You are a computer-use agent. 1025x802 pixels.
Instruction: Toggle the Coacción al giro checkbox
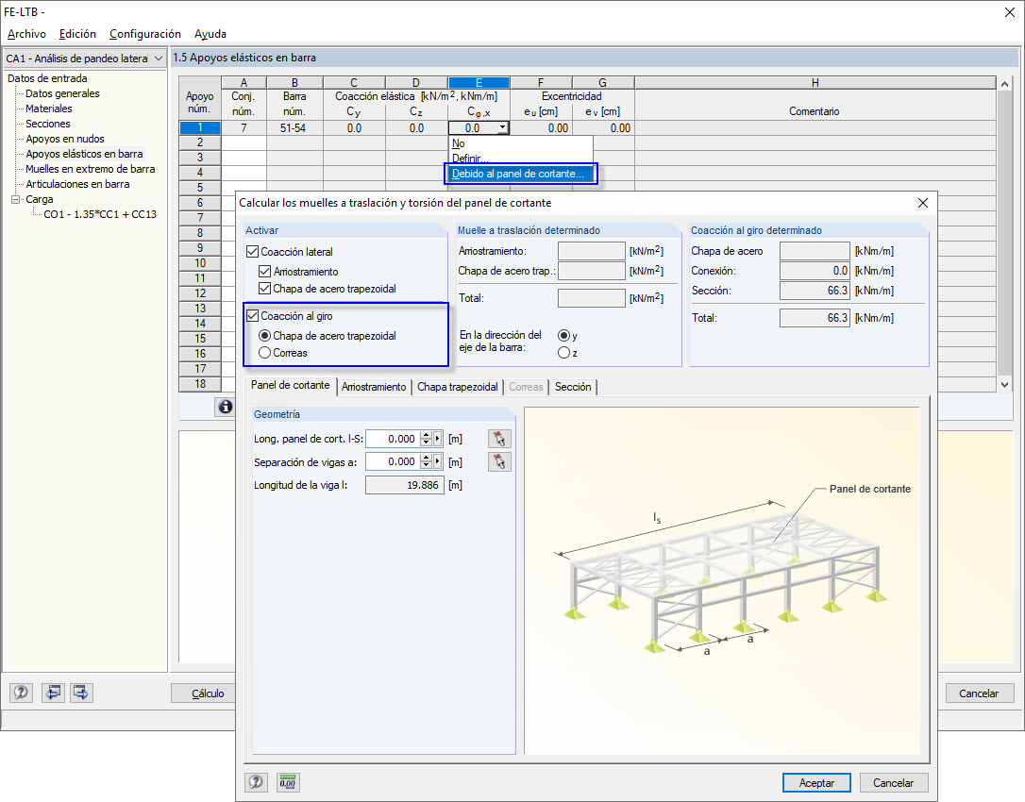tap(253, 316)
